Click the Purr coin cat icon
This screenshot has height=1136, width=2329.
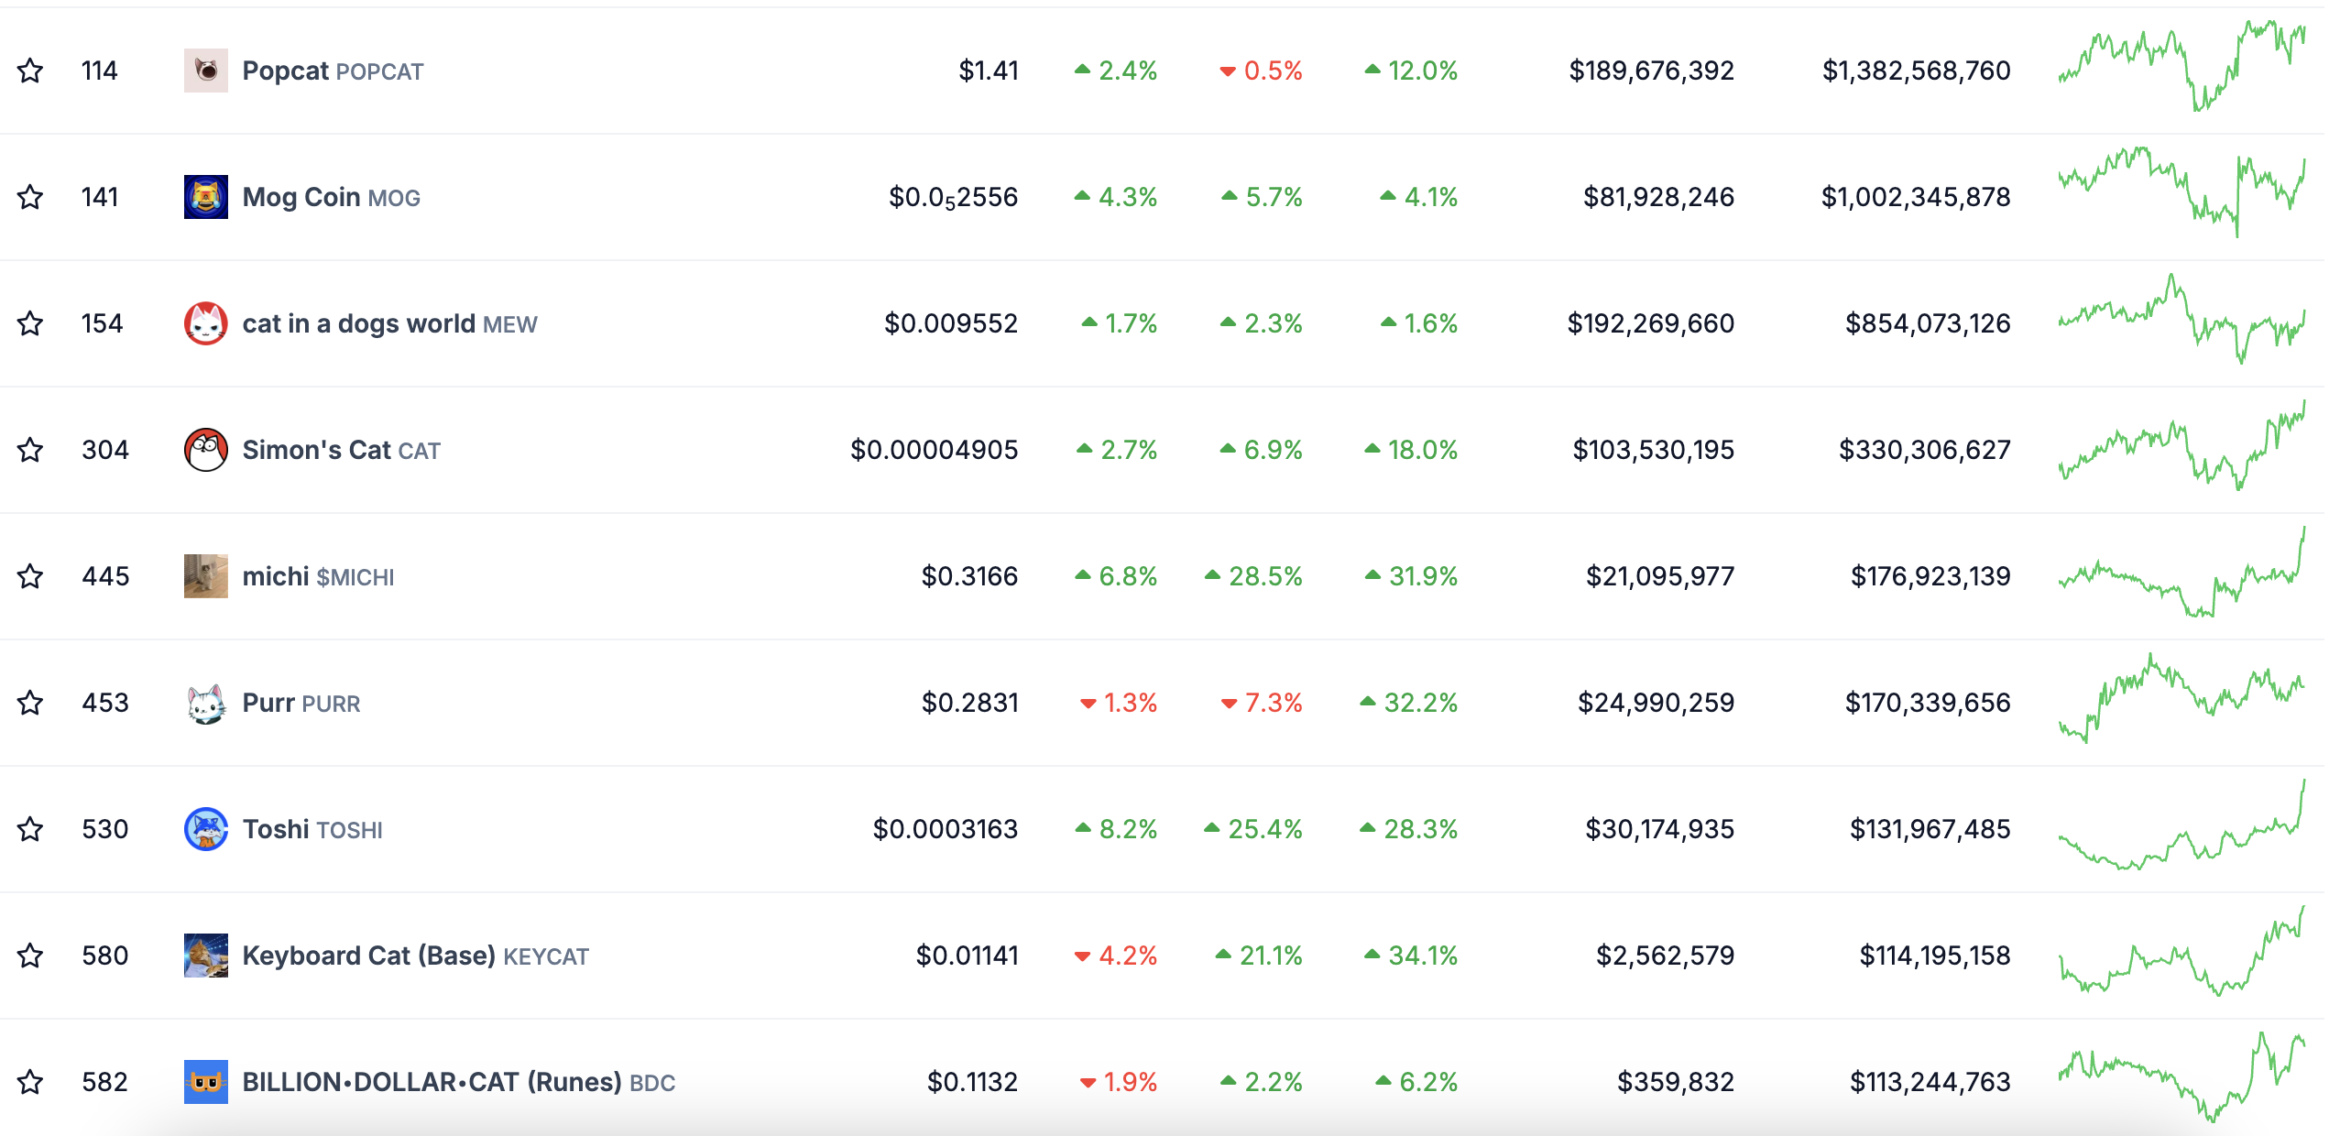(x=205, y=703)
